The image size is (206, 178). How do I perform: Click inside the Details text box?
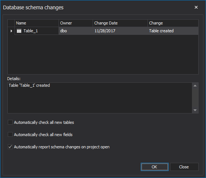click(x=100, y=98)
